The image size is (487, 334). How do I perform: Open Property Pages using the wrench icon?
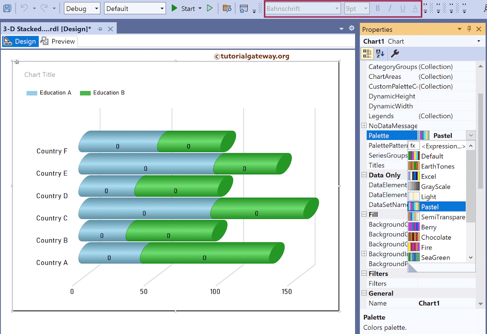(394, 54)
